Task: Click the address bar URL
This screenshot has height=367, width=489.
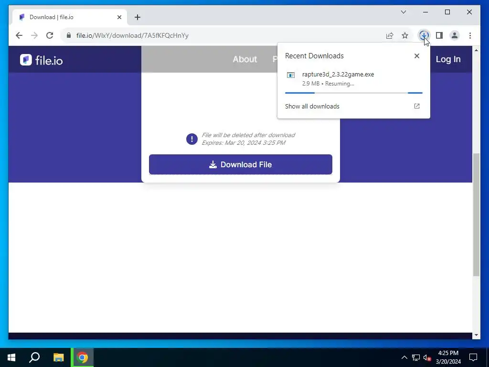Action: (132, 35)
